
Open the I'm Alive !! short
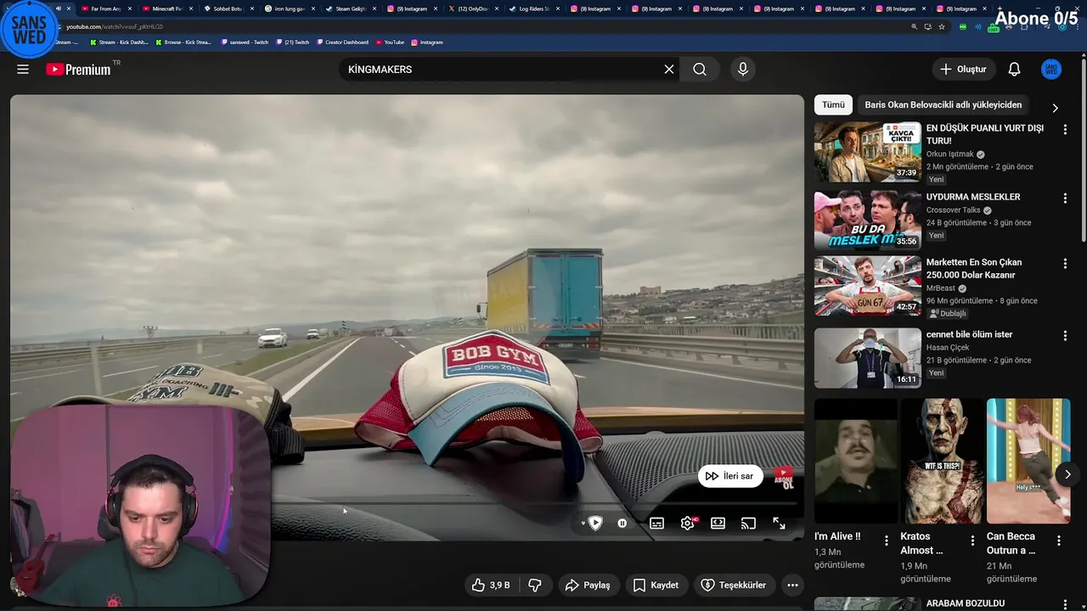855,461
